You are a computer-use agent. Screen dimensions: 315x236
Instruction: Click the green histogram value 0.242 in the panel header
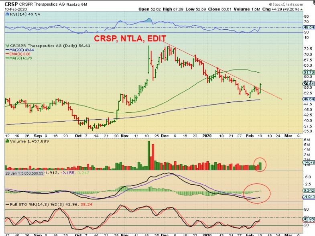tap(83, 173)
